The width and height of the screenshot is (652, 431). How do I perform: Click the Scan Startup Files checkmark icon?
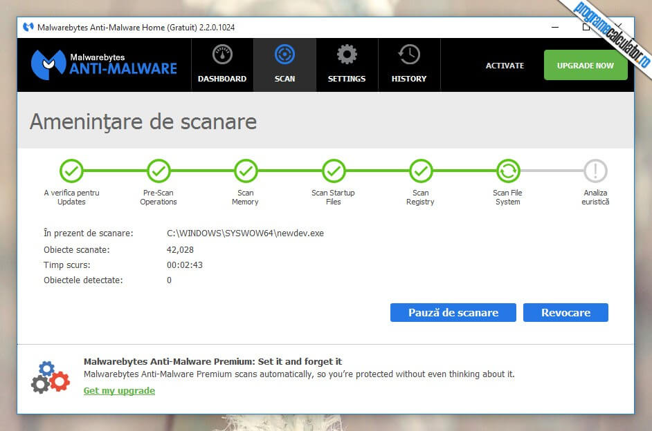point(334,170)
